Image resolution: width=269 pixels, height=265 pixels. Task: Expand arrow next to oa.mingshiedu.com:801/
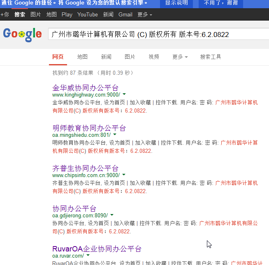[x=115, y=134]
